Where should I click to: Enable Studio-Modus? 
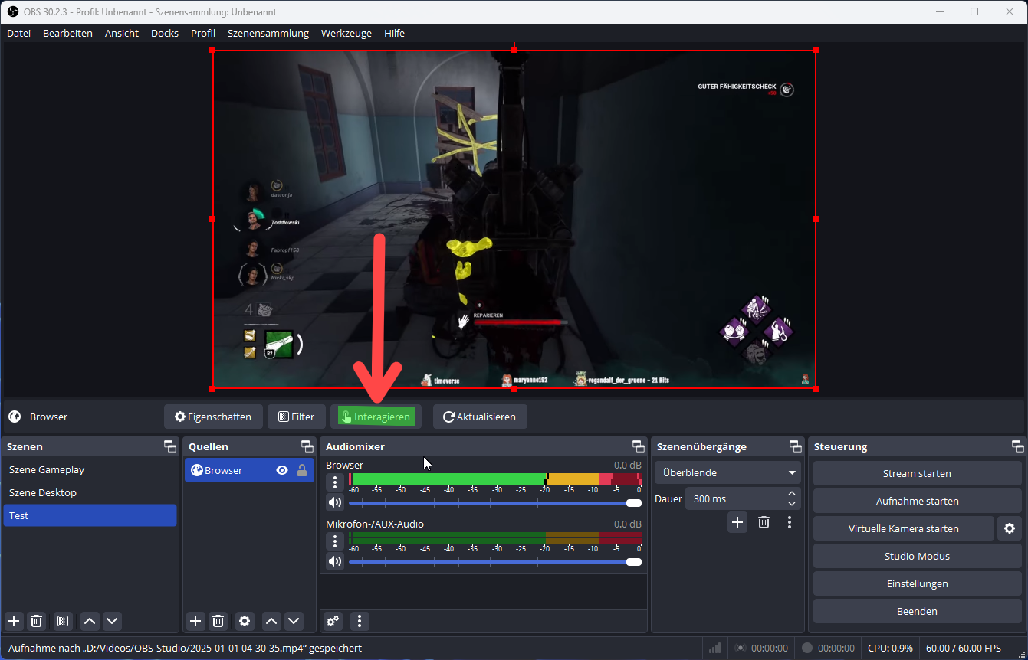tap(917, 556)
